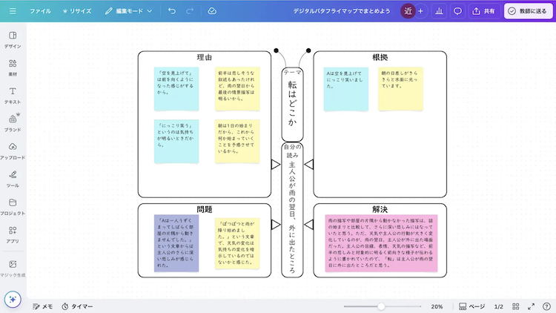This screenshot has height=313, width=556.
Task: Open the comments speech bubble icon
Action: 458,11
